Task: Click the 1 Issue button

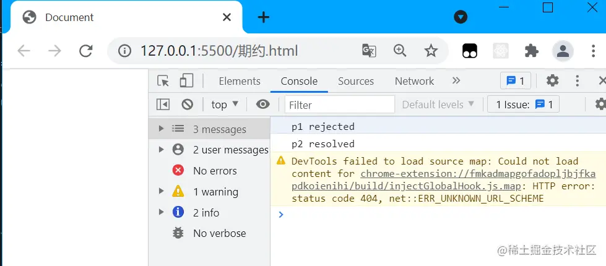Action: pyautogui.click(x=523, y=105)
